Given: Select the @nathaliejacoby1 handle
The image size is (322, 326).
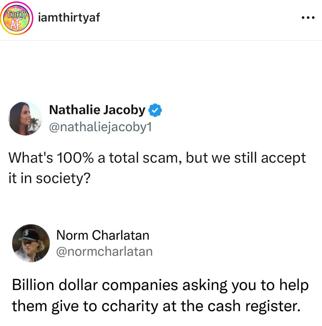Looking at the screenshot, I should tap(100, 127).
